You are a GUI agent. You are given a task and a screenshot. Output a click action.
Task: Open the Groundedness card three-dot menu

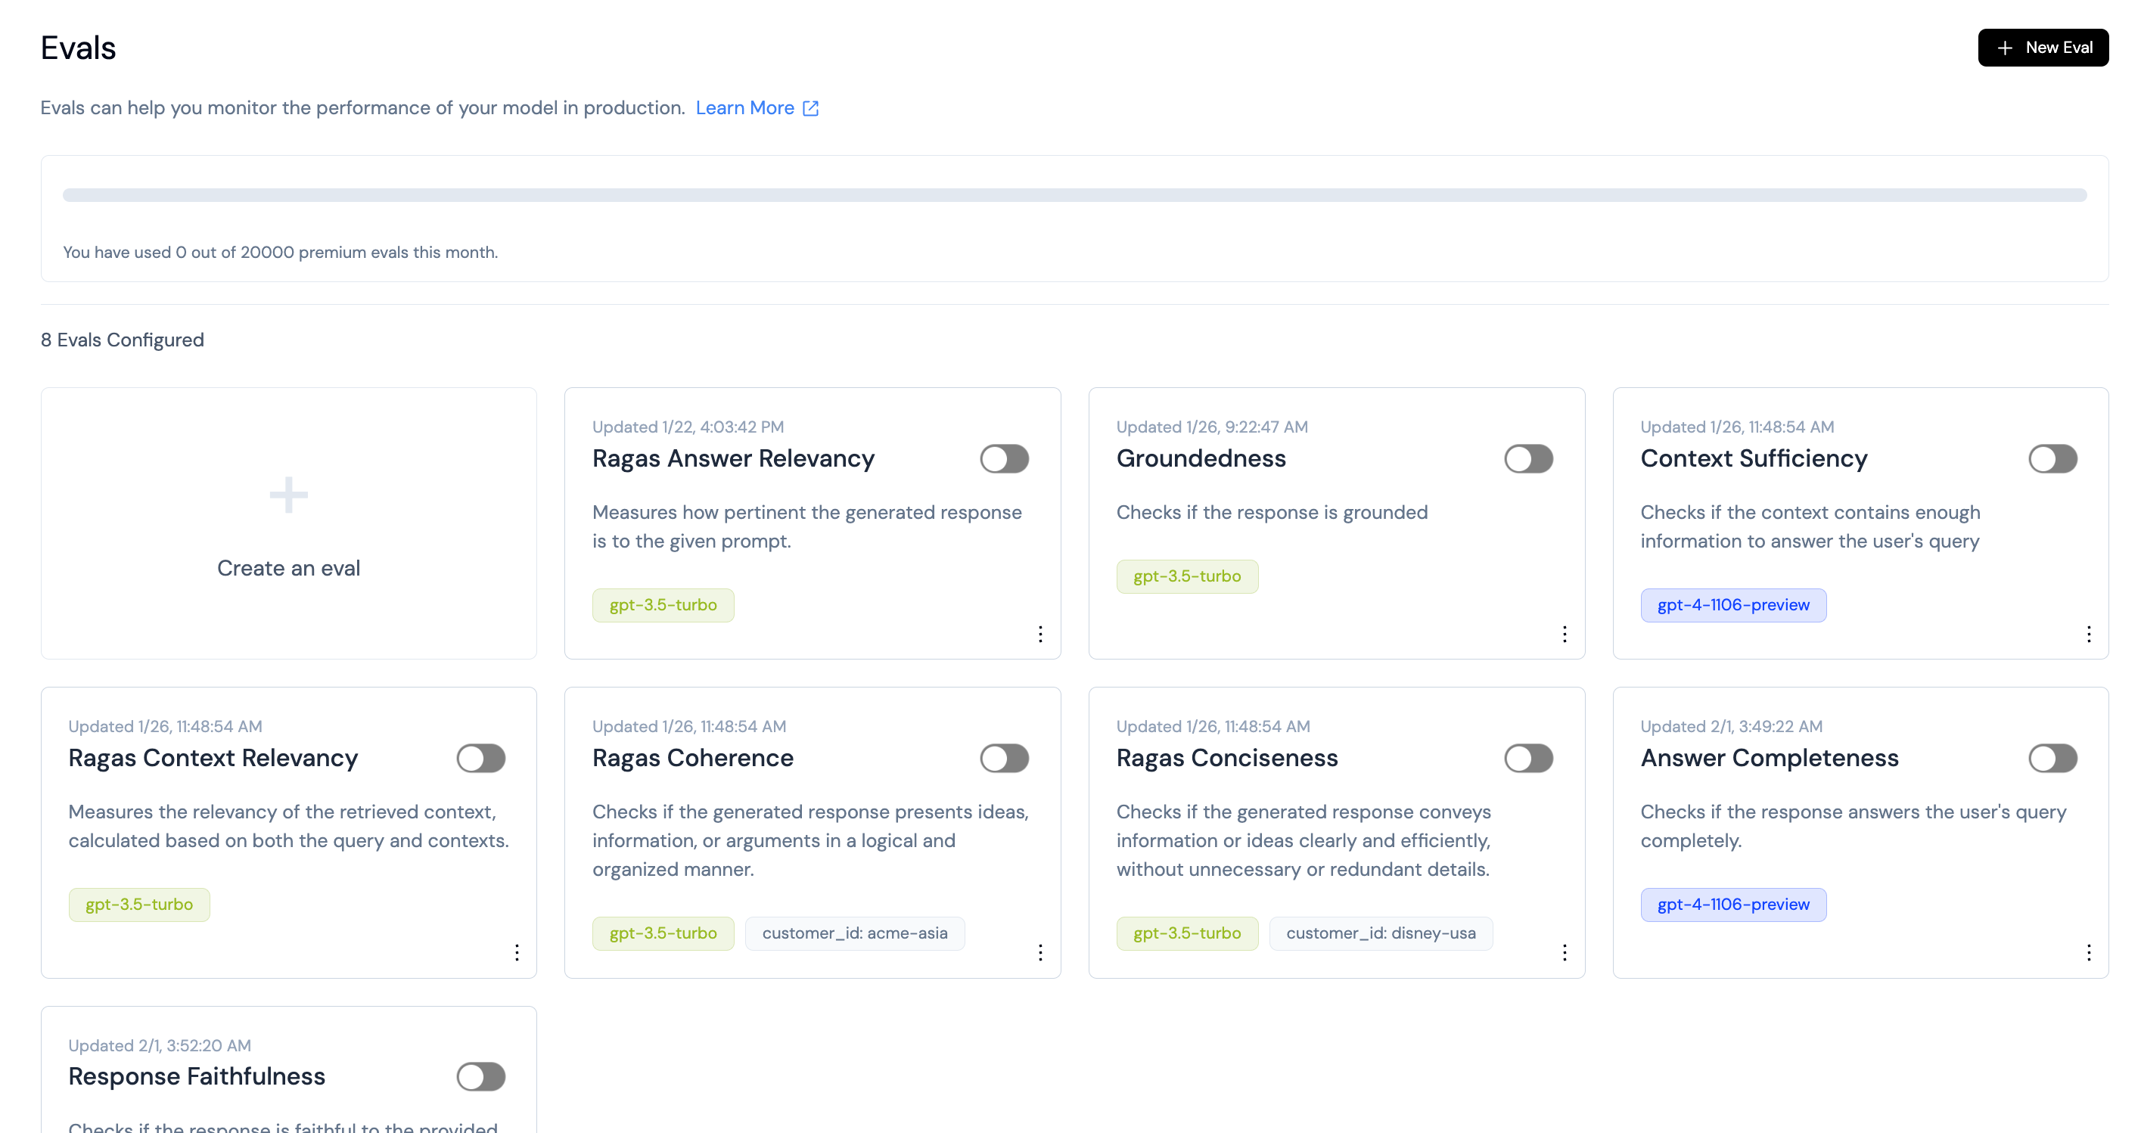click(1565, 634)
